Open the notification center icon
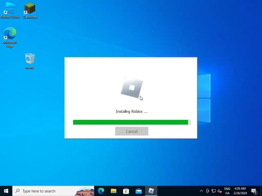Viewport: 262px width, 196px height. (254, 191)
